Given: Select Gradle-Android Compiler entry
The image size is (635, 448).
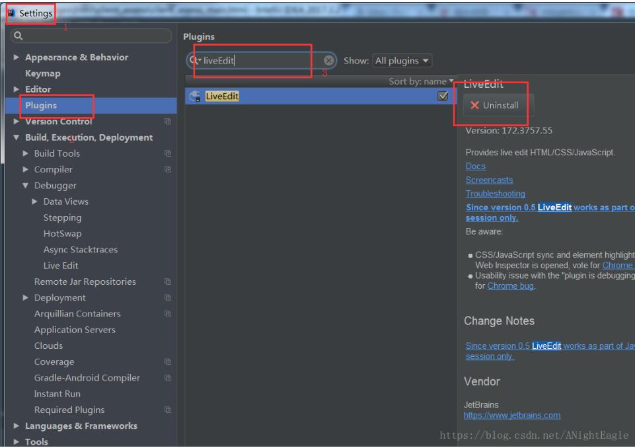Looking at the screenshot, I should point(87,377).
